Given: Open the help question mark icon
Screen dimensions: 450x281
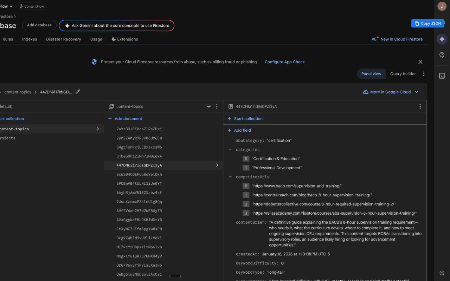Looking at the screenshot, I should [442, 55].
